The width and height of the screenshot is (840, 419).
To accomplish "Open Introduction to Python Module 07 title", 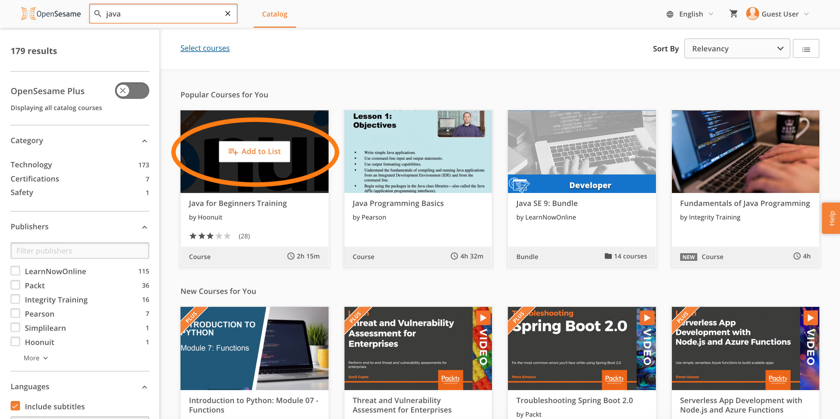I will point(254,405).
